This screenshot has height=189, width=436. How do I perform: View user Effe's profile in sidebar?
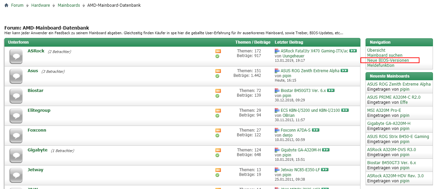click(404, 102)
